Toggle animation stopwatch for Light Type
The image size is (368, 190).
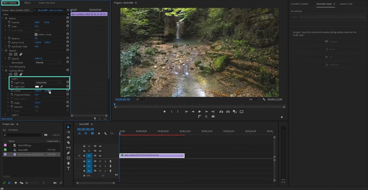(x=12, y=82)
